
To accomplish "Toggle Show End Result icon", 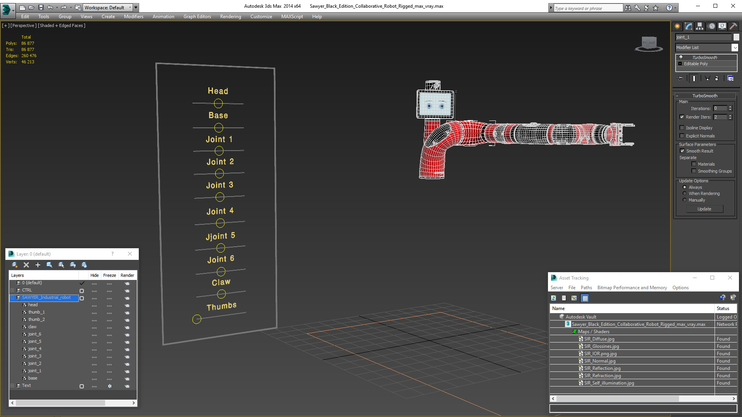I will pyautogui.click(x=694, y=78).
